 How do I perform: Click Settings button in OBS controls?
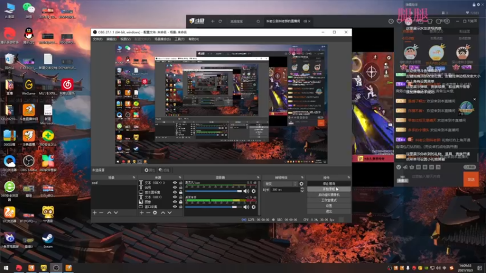pyautogui.click(x=329, y=206)
